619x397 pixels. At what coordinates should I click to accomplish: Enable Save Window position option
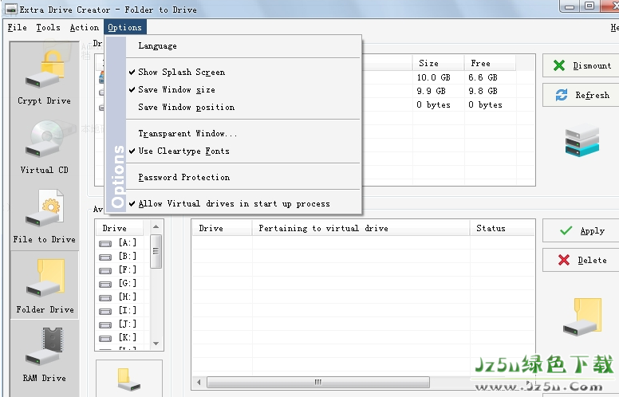[x=243, y=108]
